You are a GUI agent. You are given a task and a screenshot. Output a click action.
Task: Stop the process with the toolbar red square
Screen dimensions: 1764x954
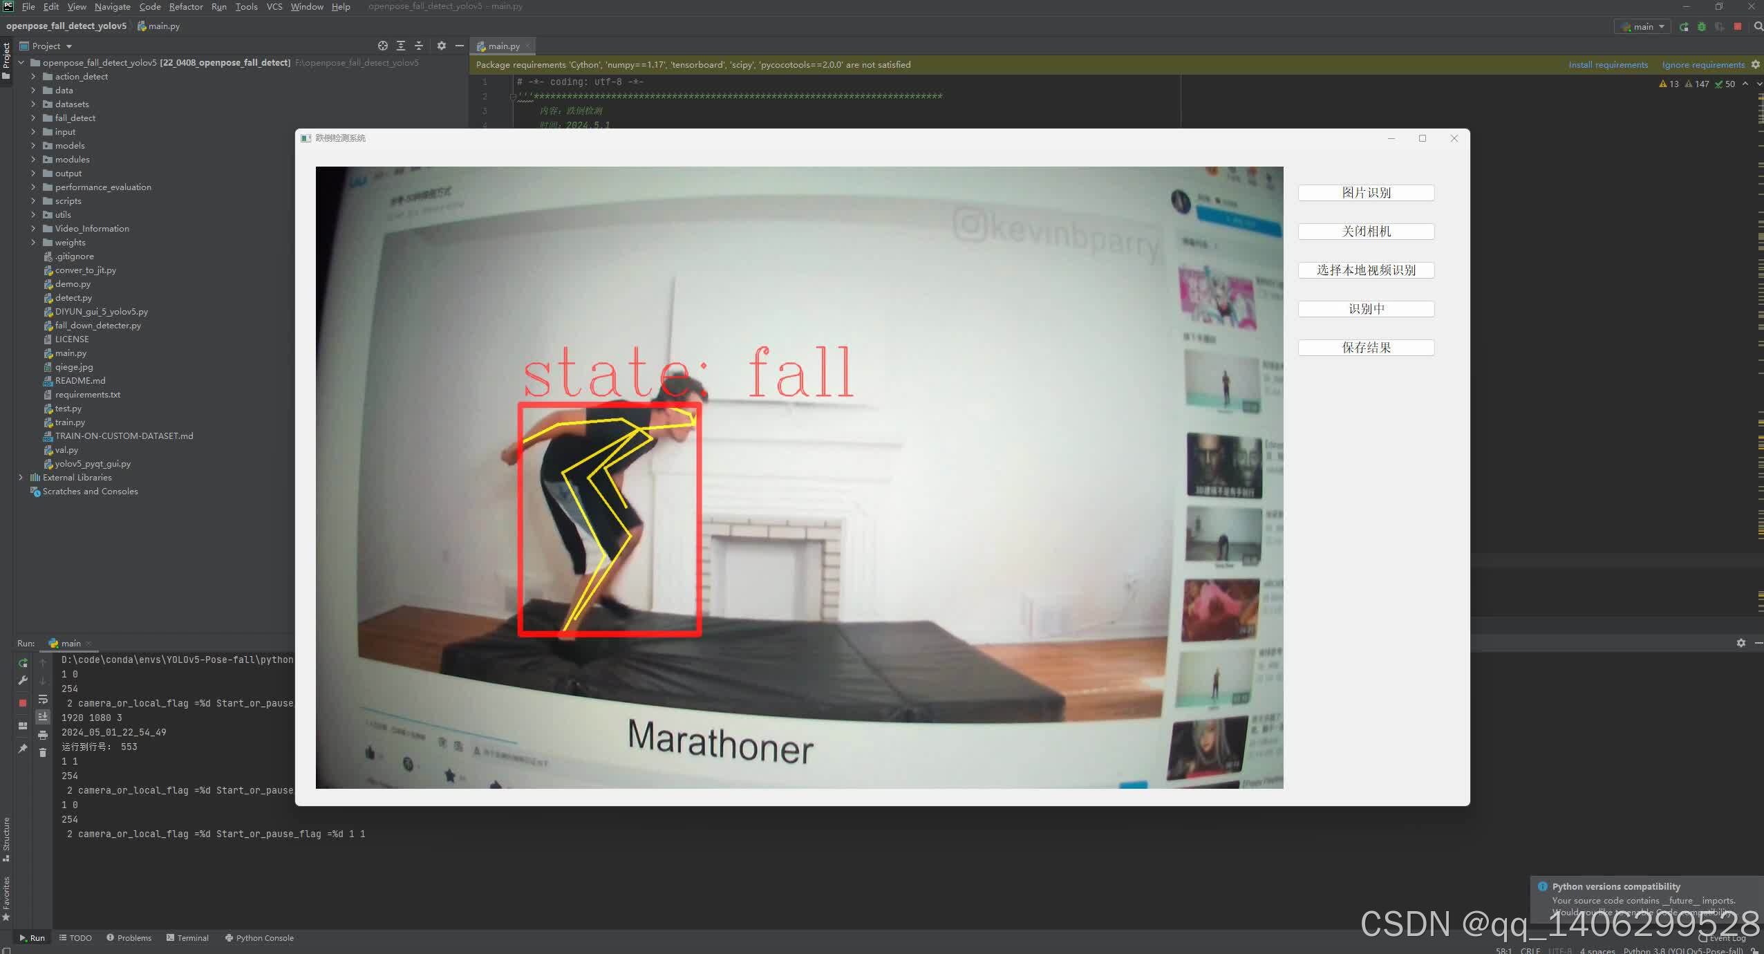point(1738,26)
